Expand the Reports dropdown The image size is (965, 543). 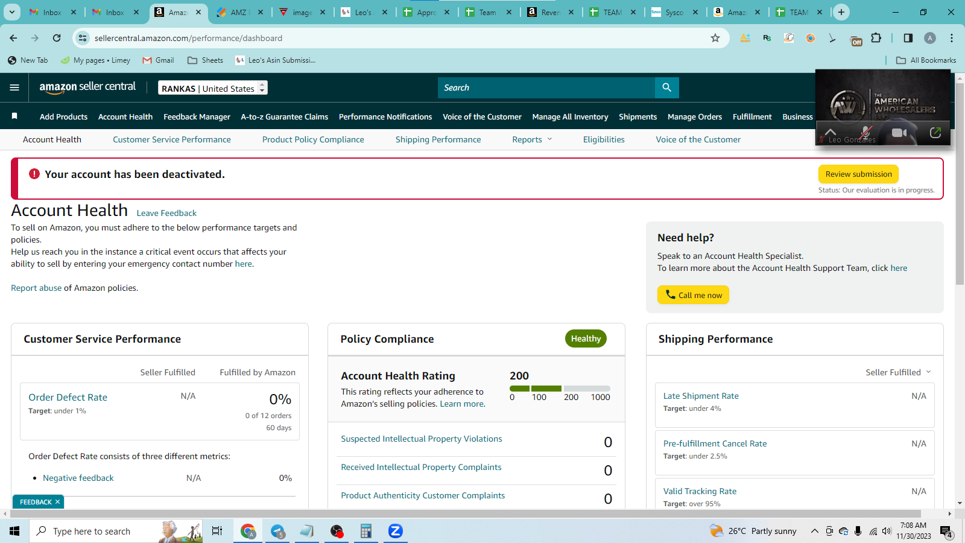pyautogui.click(x=532, y=139)
